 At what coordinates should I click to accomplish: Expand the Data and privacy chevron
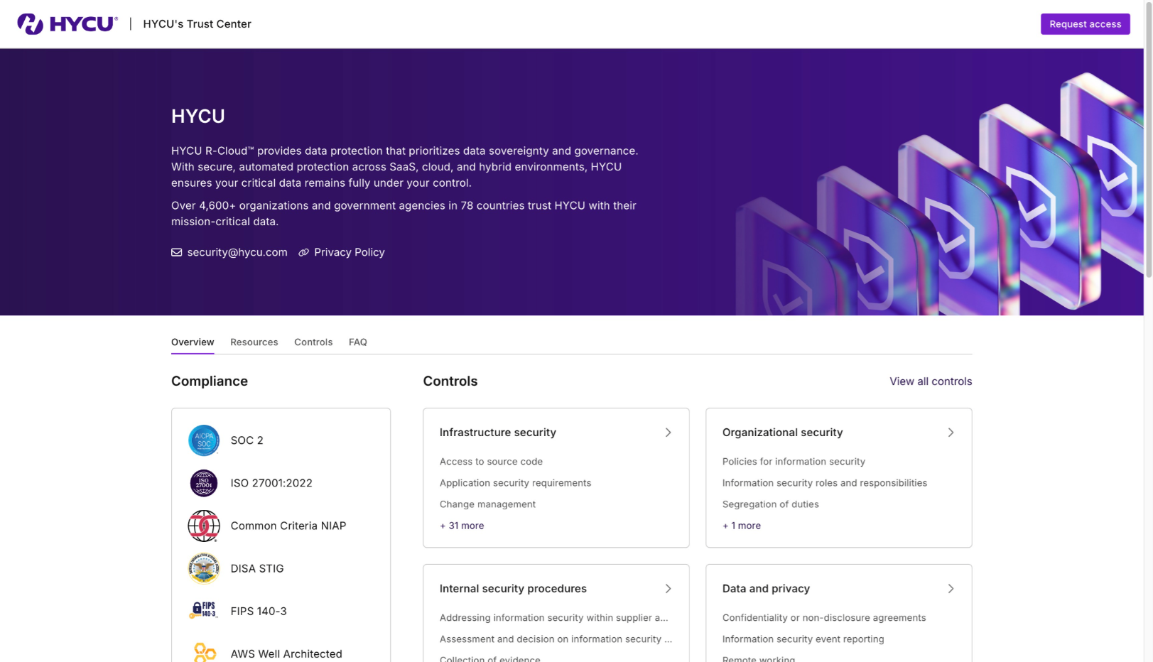(x=951, y=588)
